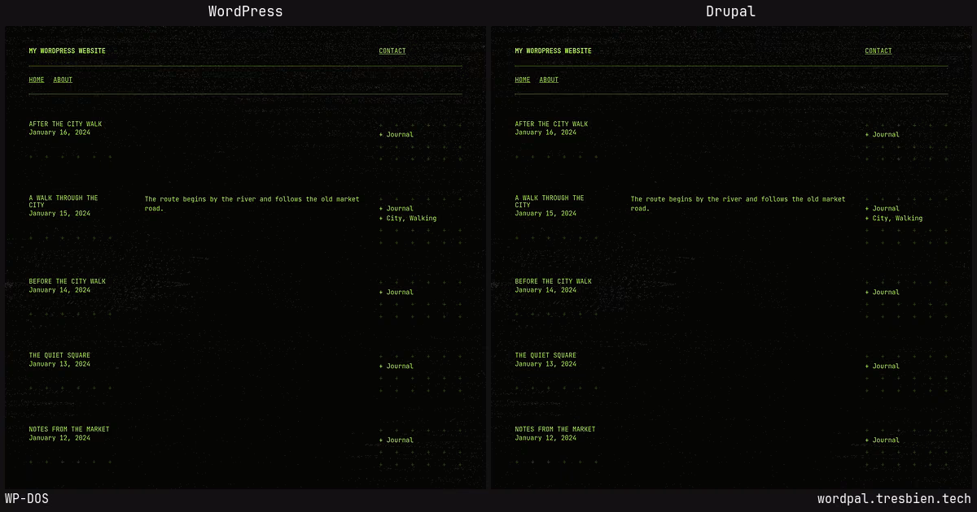Go to Home in the Drupal pane
This screenshot has width=977, height=512.
(x=523, y=80)
